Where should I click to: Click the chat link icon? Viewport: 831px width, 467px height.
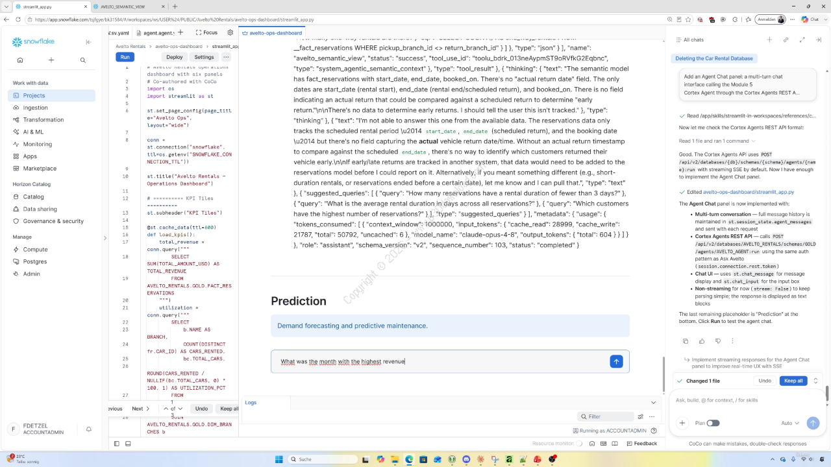pyautogui.click(x=786, y=40)
